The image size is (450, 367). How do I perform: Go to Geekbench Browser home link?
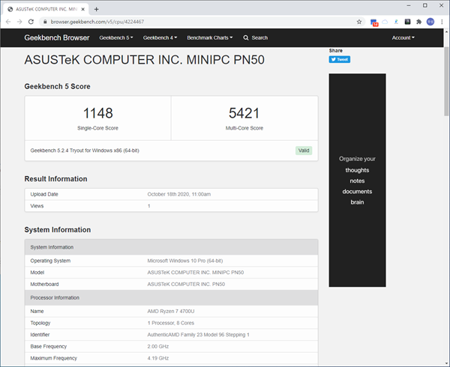[x=57, y=37]
